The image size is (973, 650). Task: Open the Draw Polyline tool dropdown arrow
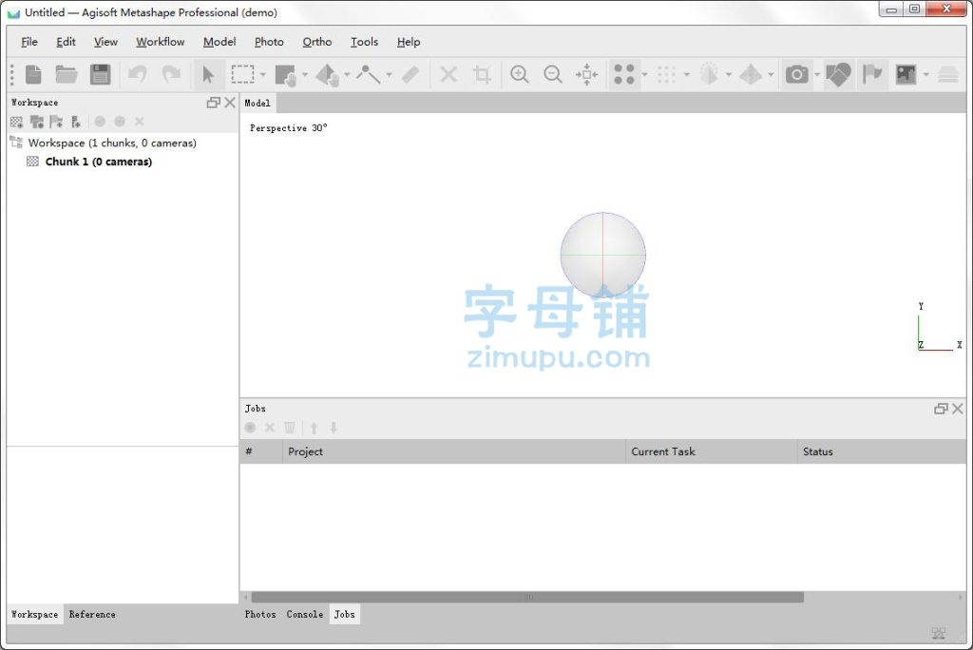pos(389,74)
